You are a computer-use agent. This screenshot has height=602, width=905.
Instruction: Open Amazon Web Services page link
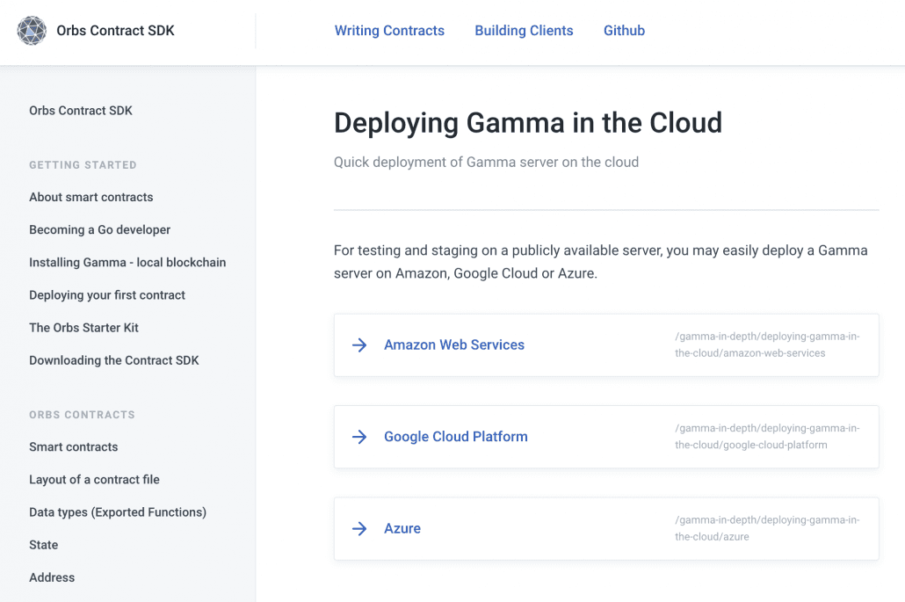[454, 345]
